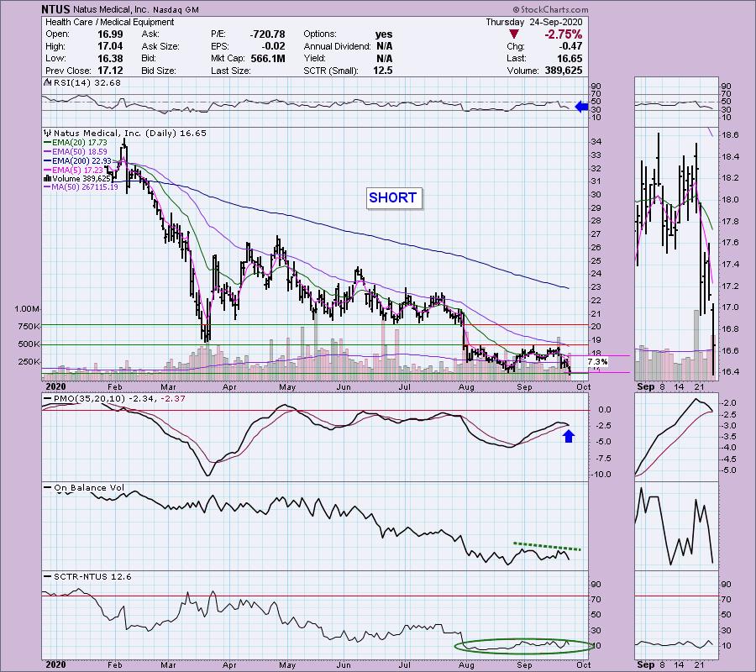Image resolution: width=756 pixels, height=672 pixels.
Task: Click the Health Care / Medical Equipment sector
Action: (x=110, y=22)
